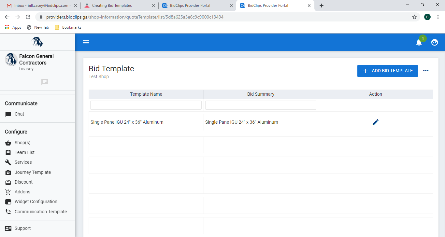Open the New Tab bookmark
The height and width of the screenshot is (237, 445).
[x=38, y=27]
